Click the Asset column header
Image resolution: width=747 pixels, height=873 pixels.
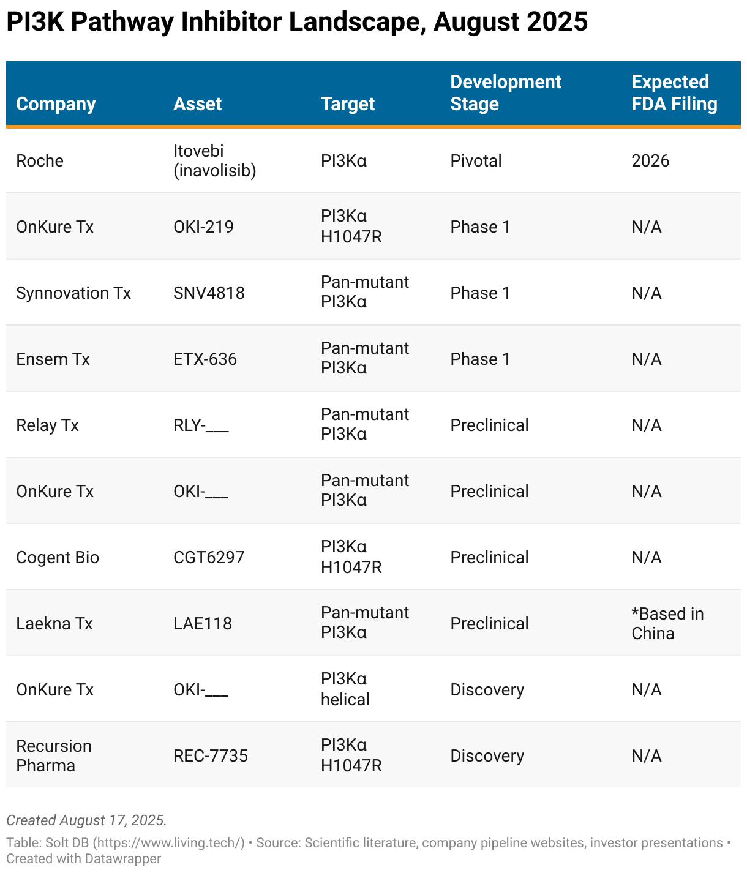[197, 104]
